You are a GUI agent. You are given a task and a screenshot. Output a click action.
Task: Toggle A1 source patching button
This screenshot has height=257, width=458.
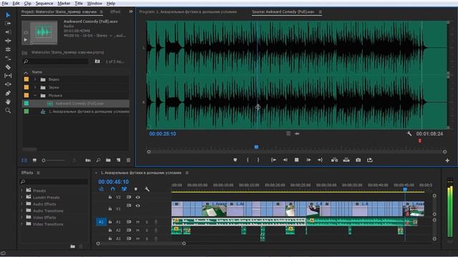(101, 222)
